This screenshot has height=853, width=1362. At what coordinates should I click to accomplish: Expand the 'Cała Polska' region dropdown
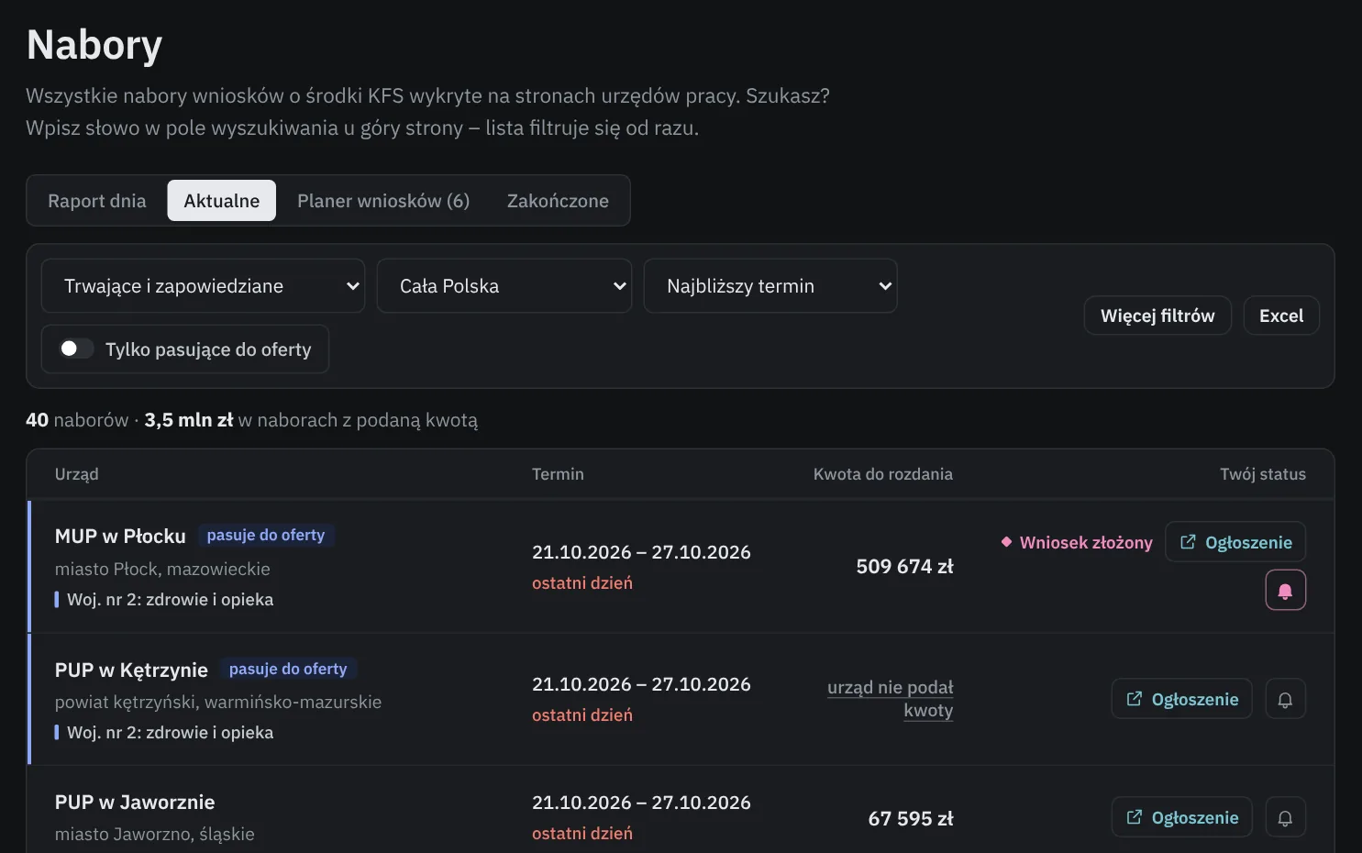504,286
